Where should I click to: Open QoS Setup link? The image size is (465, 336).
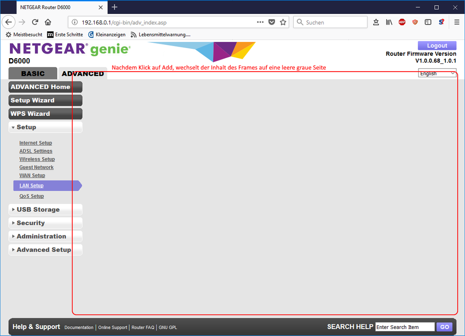point(32,196)
